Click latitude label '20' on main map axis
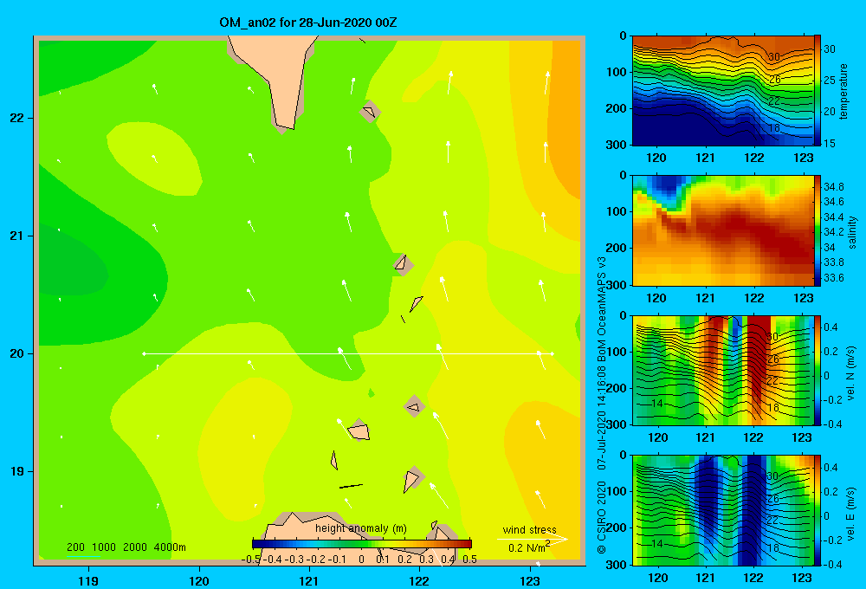 (x=17, y=353)
